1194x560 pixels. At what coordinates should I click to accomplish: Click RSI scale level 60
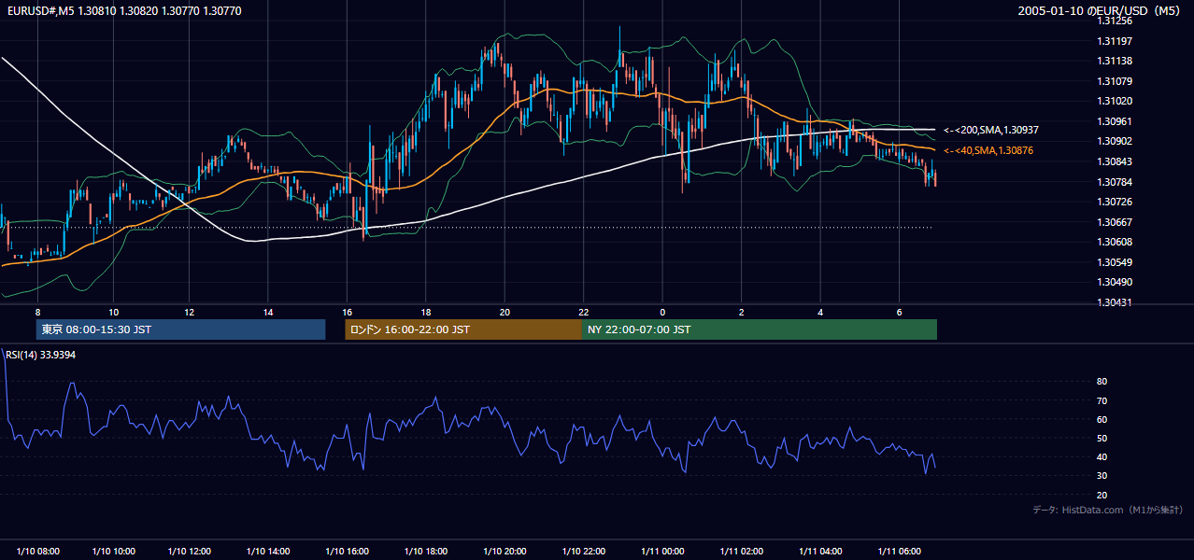click(x=1102, y=419)
